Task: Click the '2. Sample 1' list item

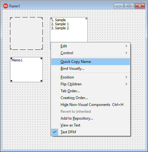Action: (60, 24)
